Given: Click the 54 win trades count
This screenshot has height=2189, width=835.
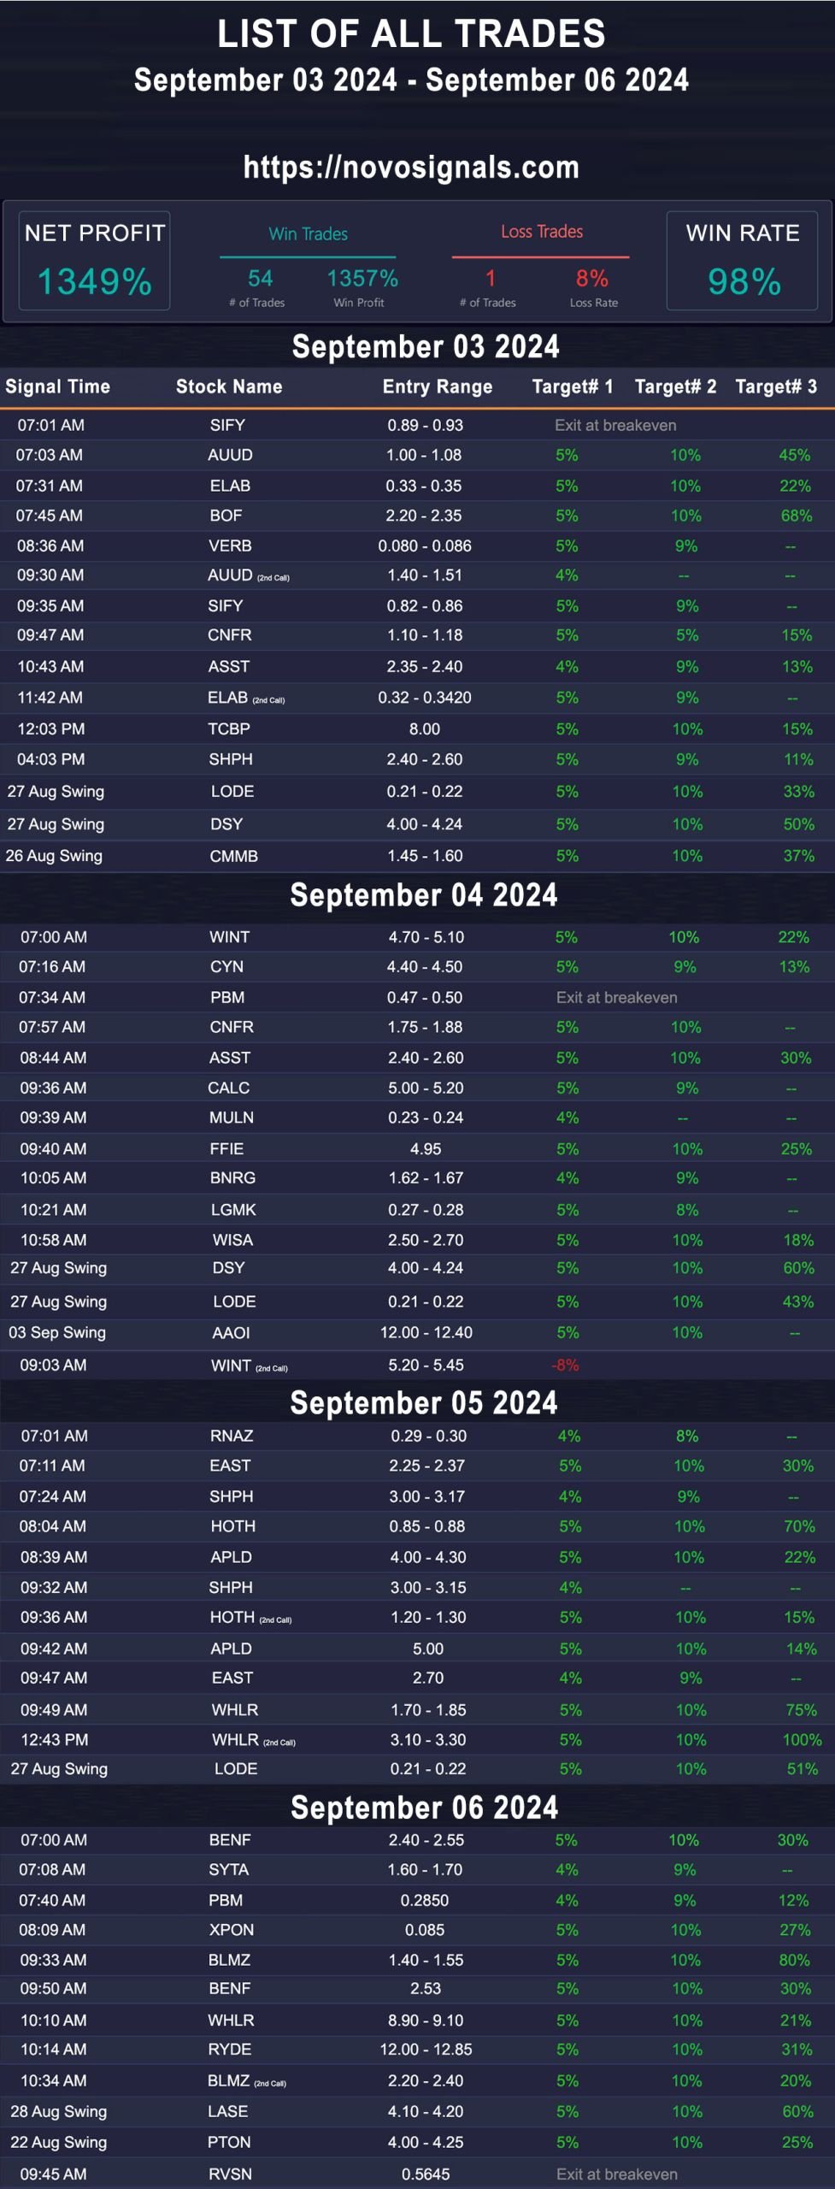Looking at the screenshot, I should (x=260, y=279).
